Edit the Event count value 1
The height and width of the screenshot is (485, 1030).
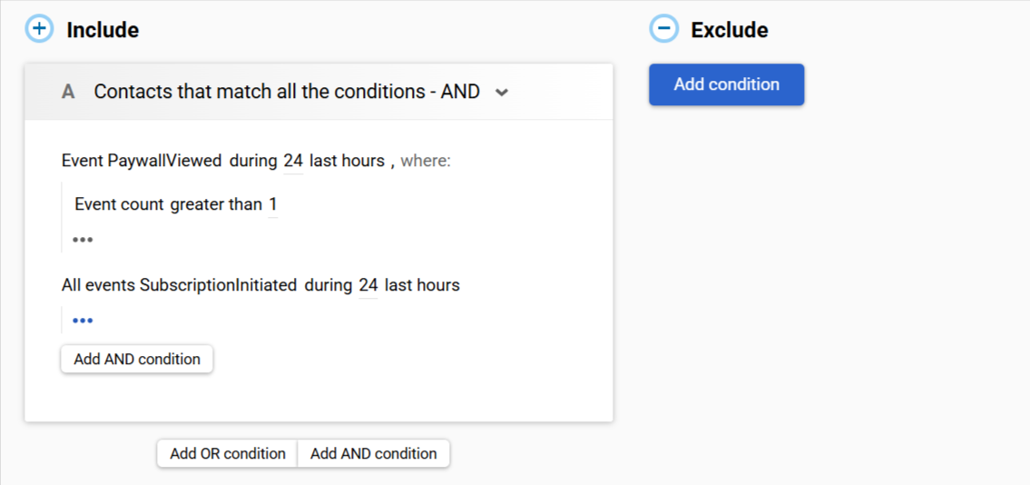coord(272,204)
